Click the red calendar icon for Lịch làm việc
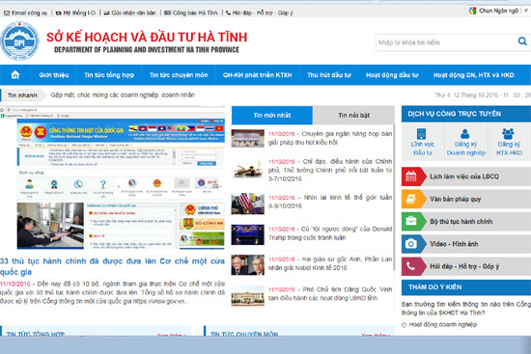Viewport: 531px width, 354px height. pos(411,177)
